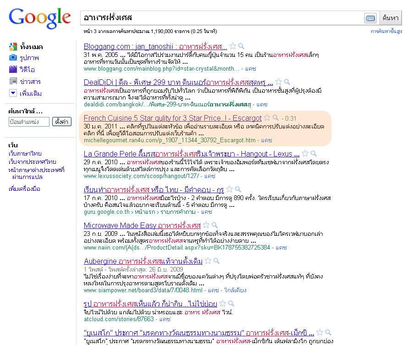Open cached copy of siampower.net result
Screen dimensions: 416x345
click(x=213, y=290)
